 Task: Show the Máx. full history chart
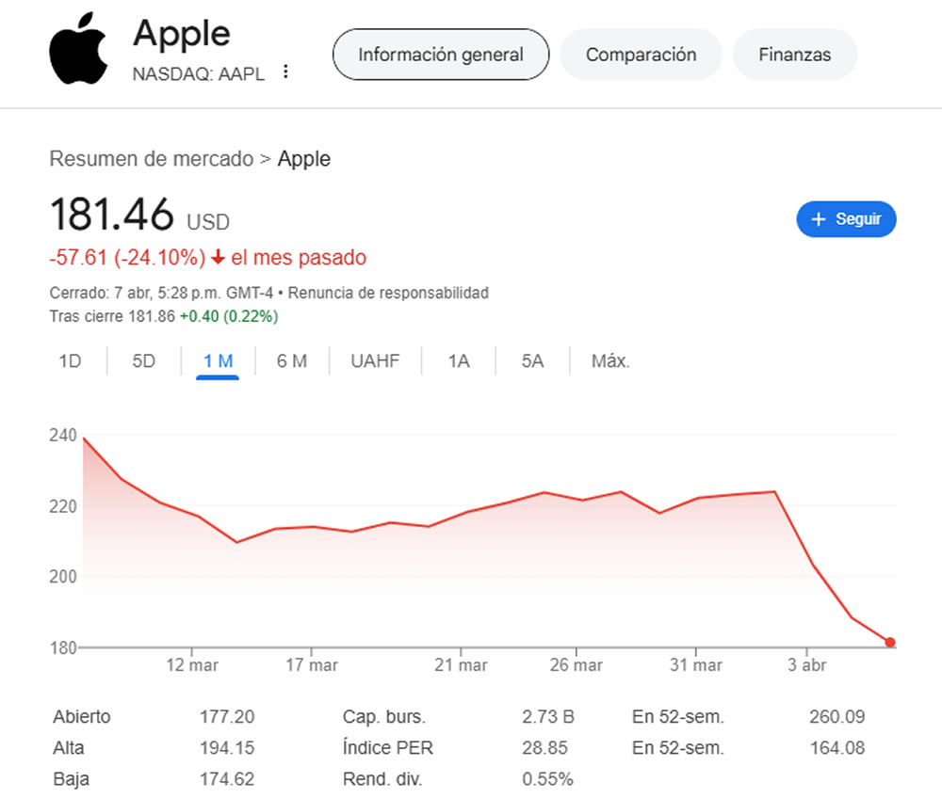click(610, 361)
